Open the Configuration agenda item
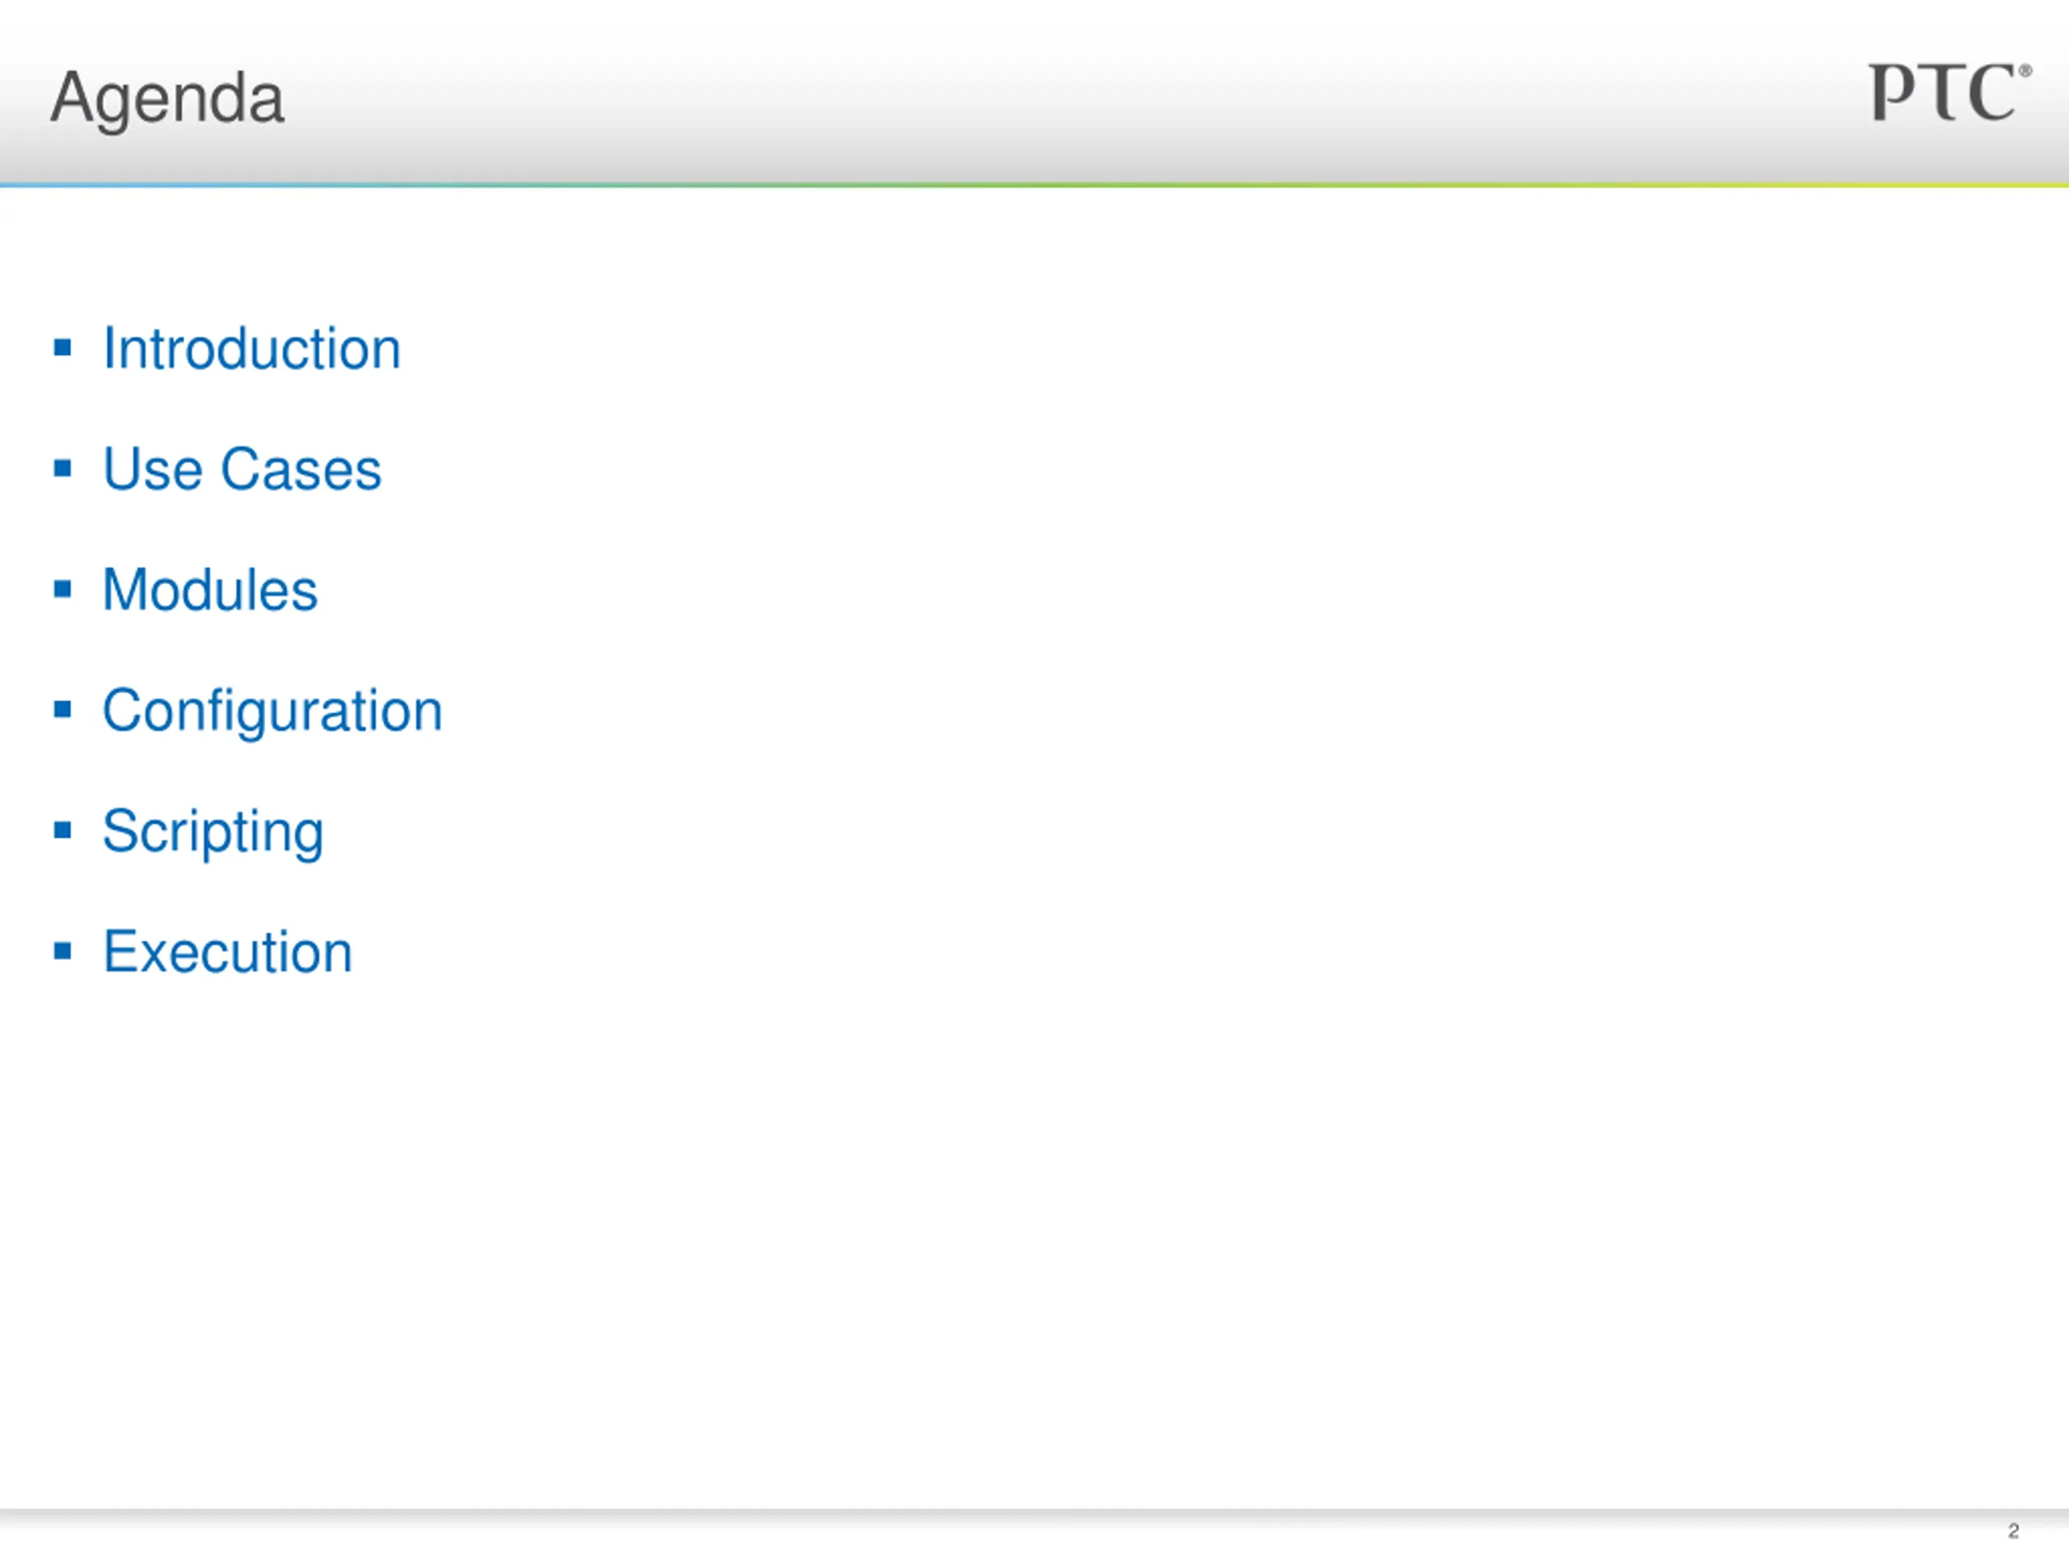The width and height of the screenshot is (2069, 1551). pyautogui.click(x=272, y=712)
